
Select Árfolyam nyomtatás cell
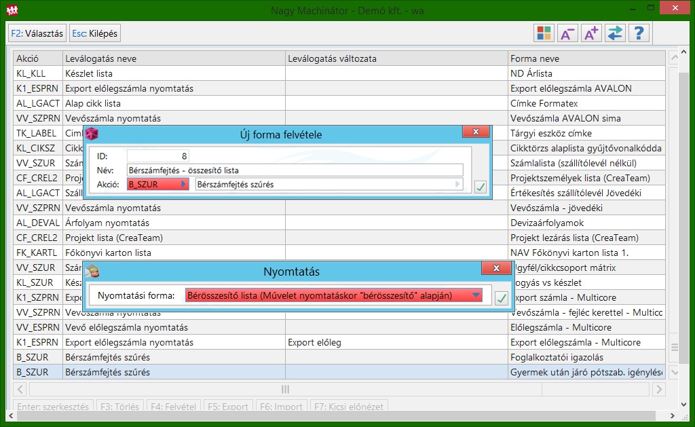point(174,223)
